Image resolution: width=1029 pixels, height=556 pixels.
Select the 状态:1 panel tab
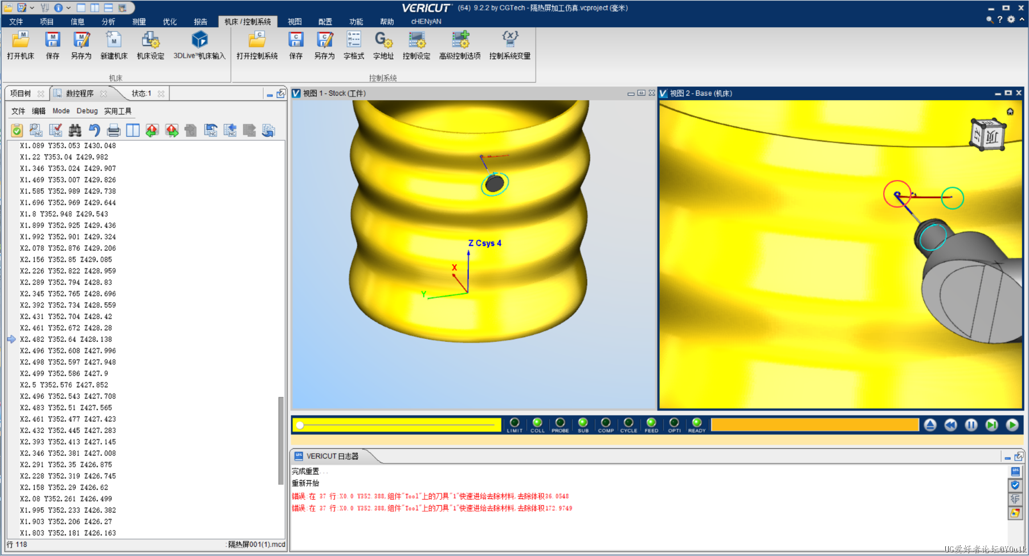click(141, 93)
